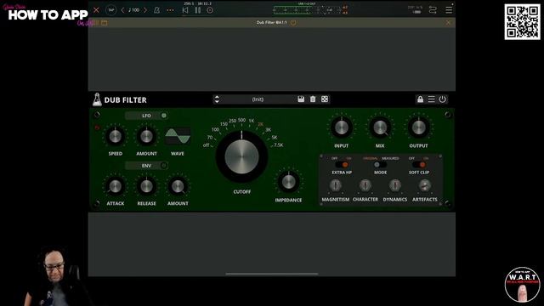Toggle the orange power icon beside Dub Filter title
This screenshot has width=544, height=306.
coord(293,23)
